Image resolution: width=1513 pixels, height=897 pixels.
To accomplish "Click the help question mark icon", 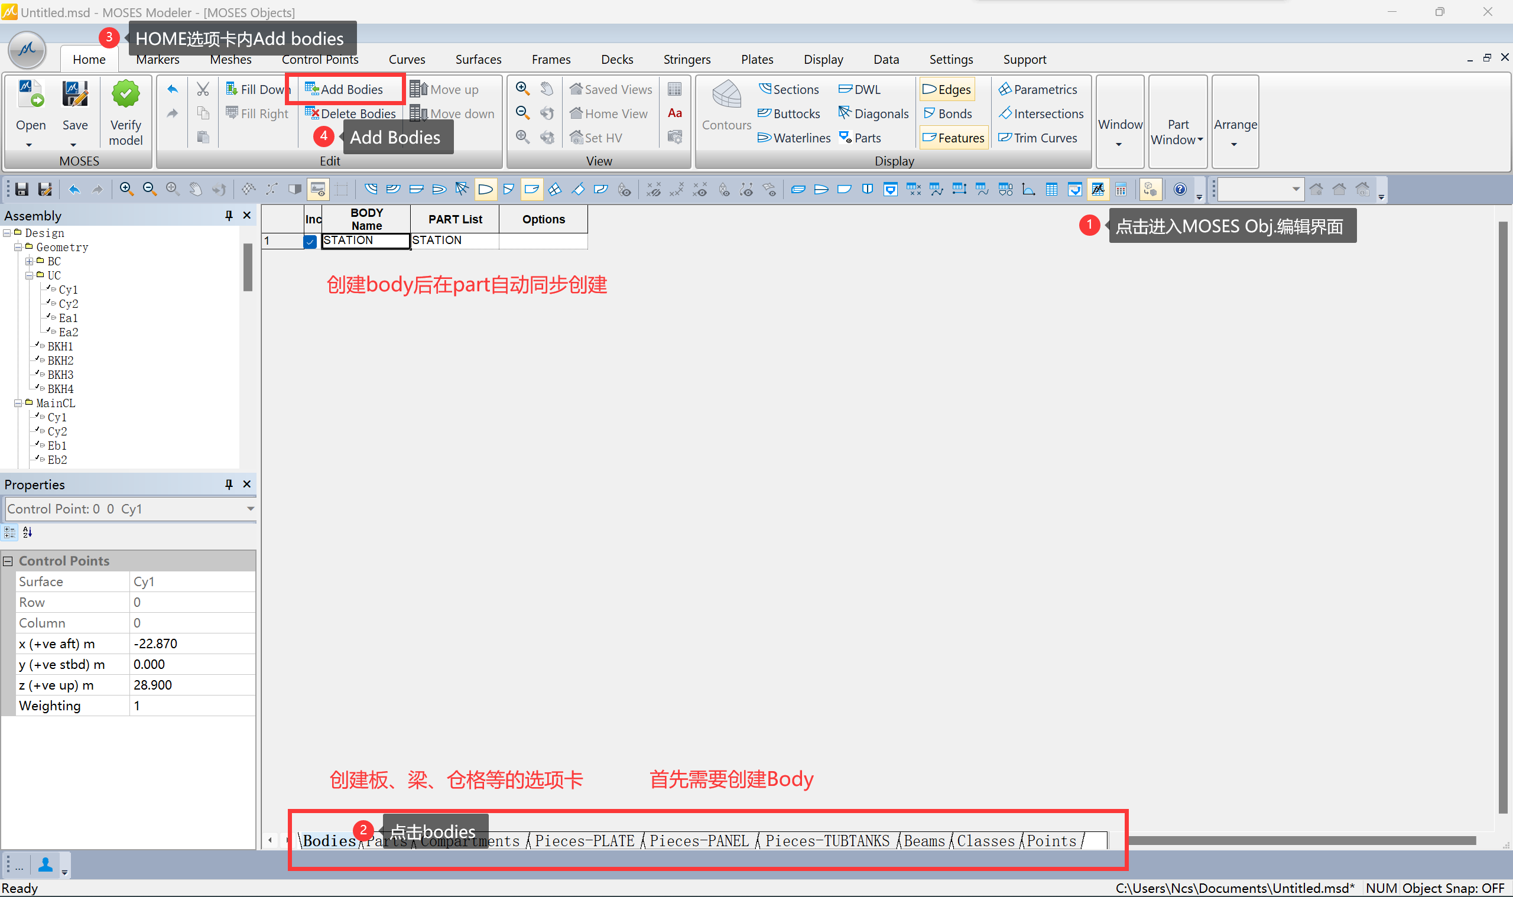I will [1179, 190].
